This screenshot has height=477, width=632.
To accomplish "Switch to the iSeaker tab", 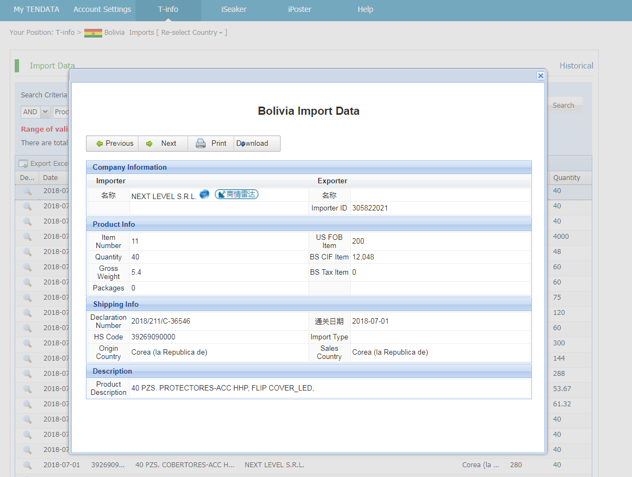I will point(233,9).
